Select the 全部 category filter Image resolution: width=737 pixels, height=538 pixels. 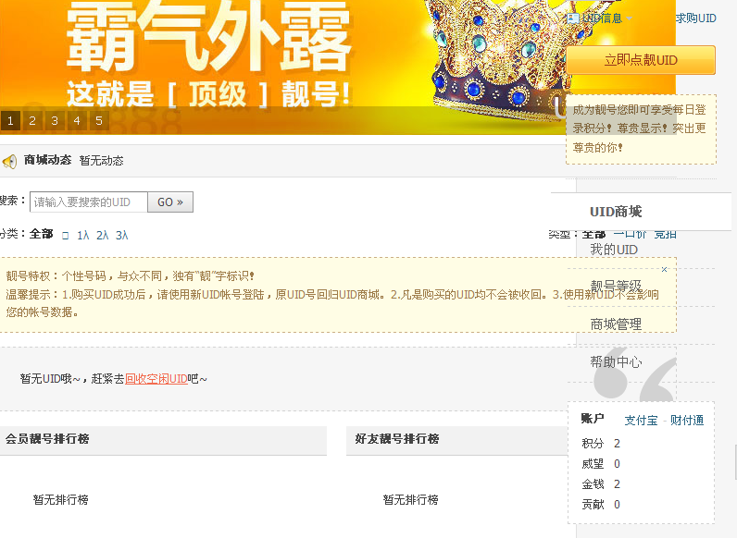coord(42,234)
